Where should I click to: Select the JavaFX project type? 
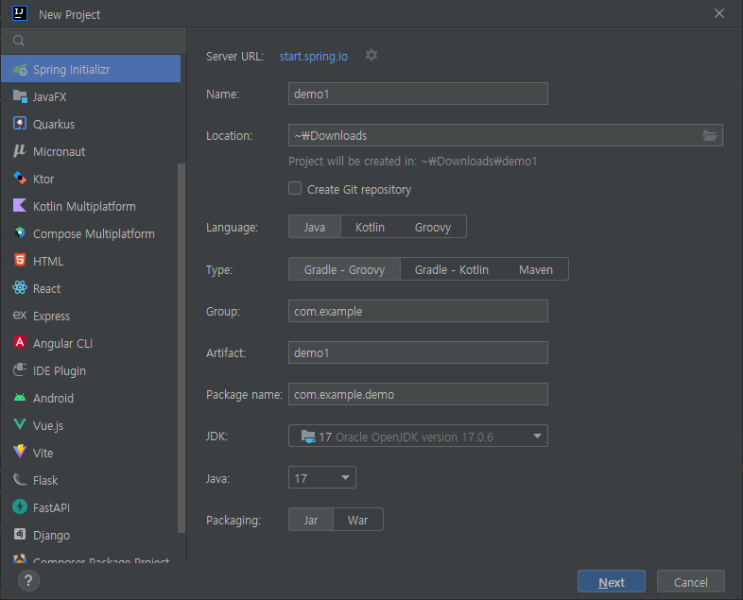pos(91,96)
